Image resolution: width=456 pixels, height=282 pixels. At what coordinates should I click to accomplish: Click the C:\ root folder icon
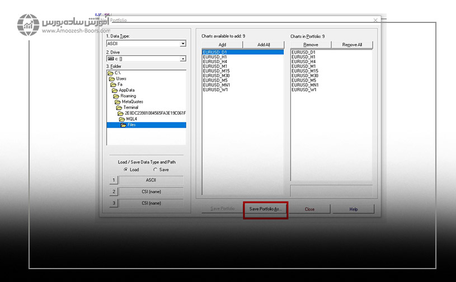(110, 73)
